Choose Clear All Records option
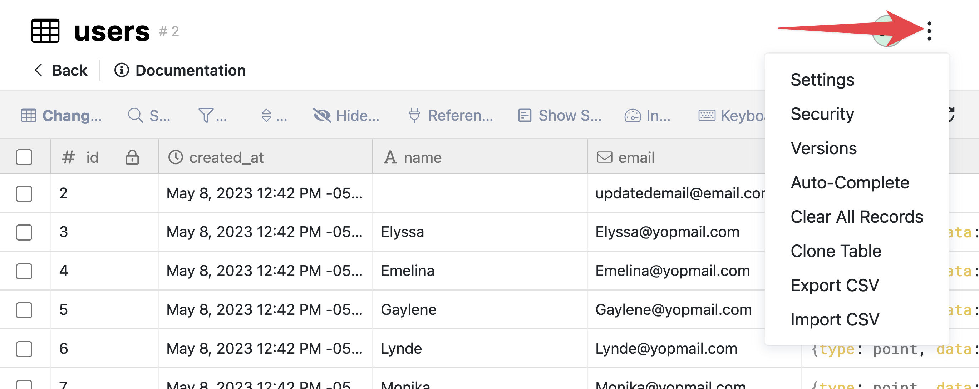The width and height of the screenshot is (979, 389). pos(857,217)
